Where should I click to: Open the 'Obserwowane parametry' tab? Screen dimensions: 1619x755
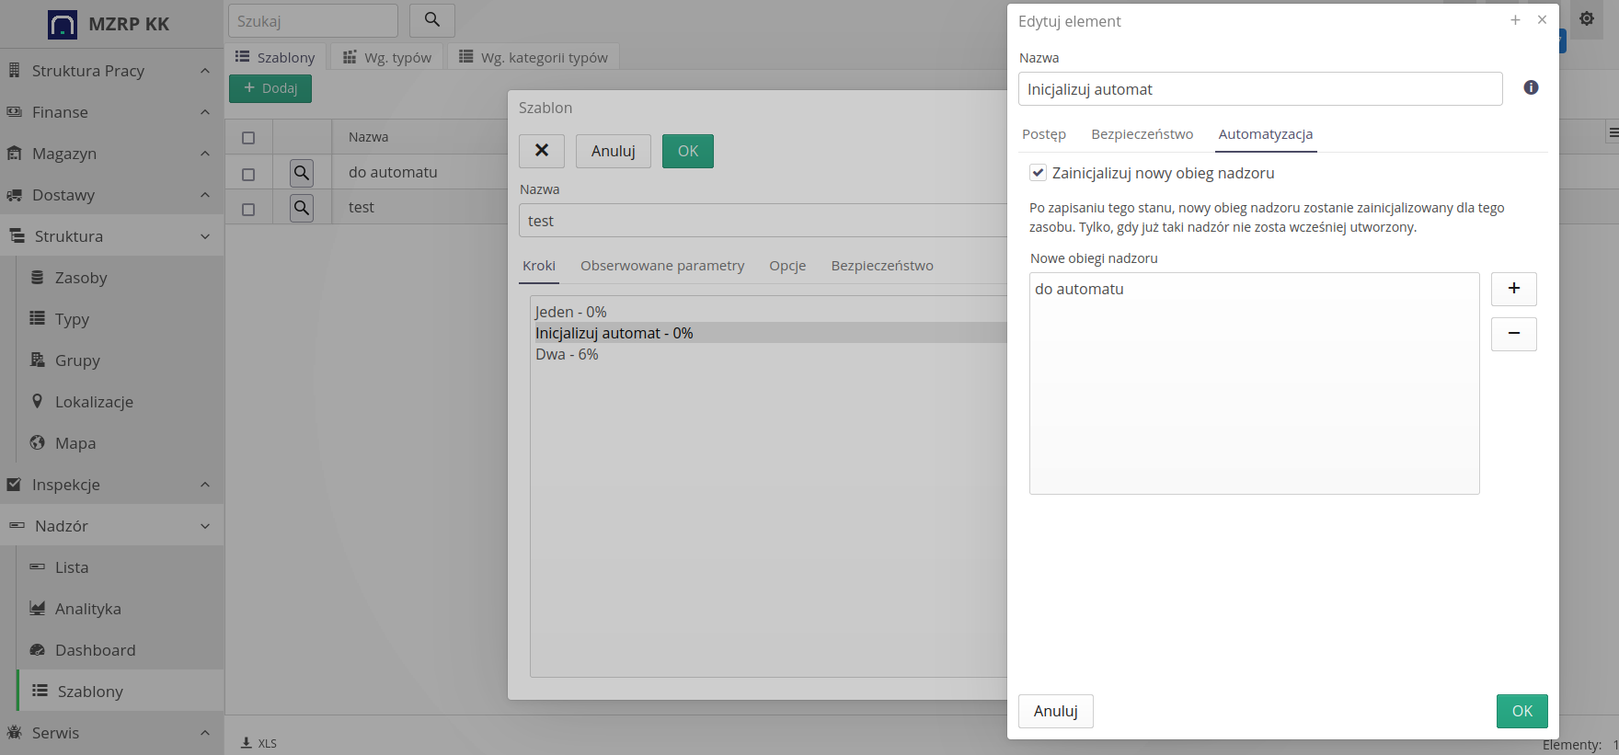[661, 266]
